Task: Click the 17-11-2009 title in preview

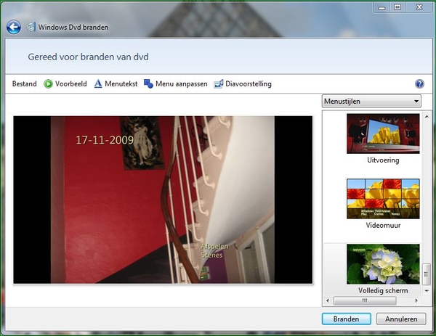Action: coord(105,140)
